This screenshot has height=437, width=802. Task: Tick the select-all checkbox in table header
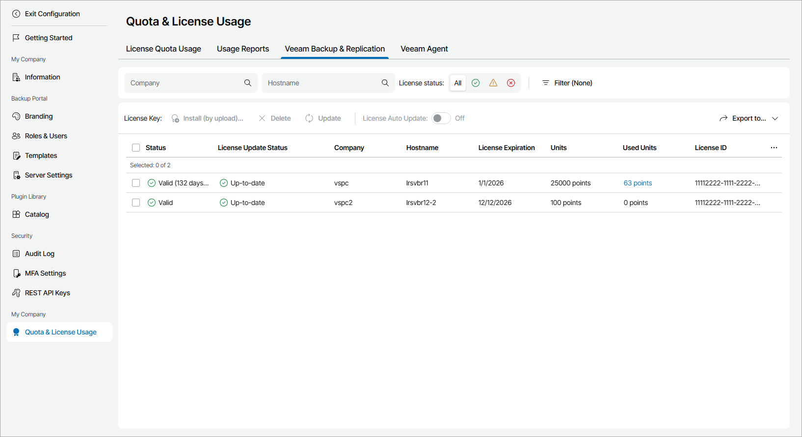pos(136,148)
